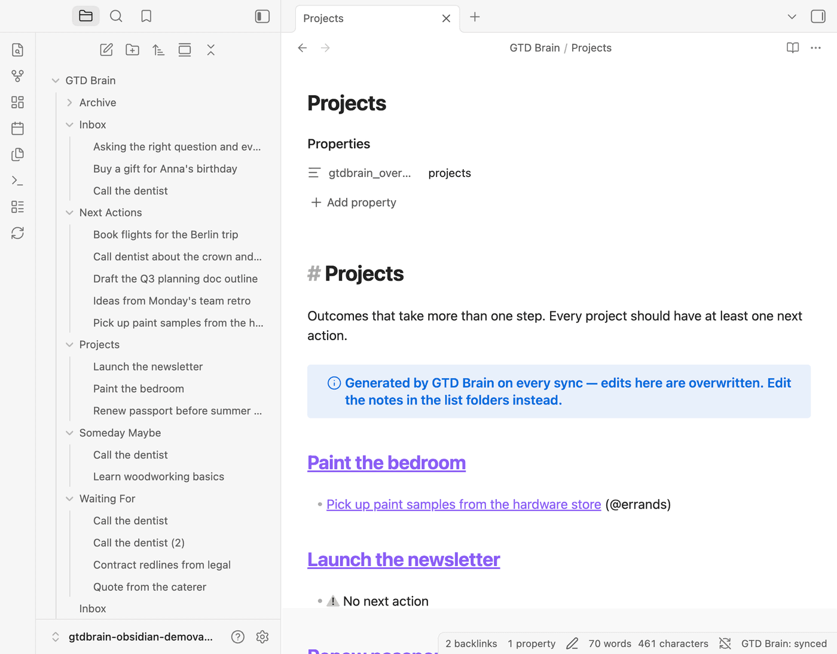This screenshot has height=654, width=837.
Task: Open the tab list dropdown arrow
Action: (x=792, y=17)
